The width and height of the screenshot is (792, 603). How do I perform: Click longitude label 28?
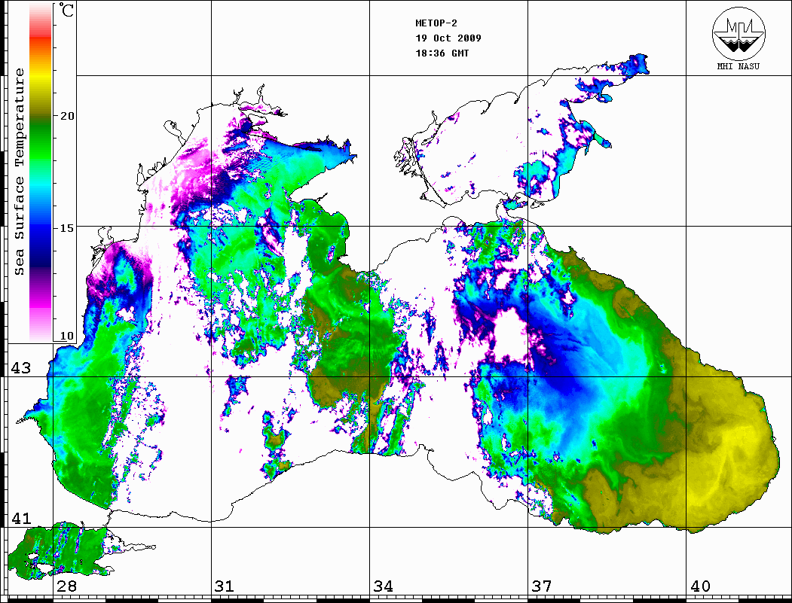coord(66,586)
